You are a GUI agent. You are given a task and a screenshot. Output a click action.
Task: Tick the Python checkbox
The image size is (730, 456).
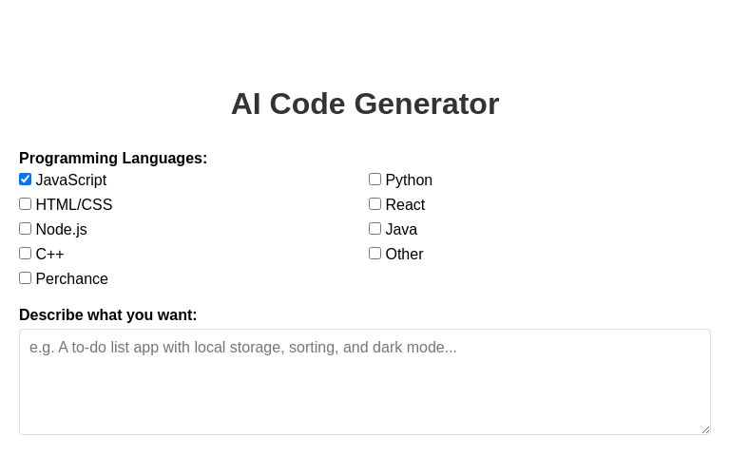(375, 180)
